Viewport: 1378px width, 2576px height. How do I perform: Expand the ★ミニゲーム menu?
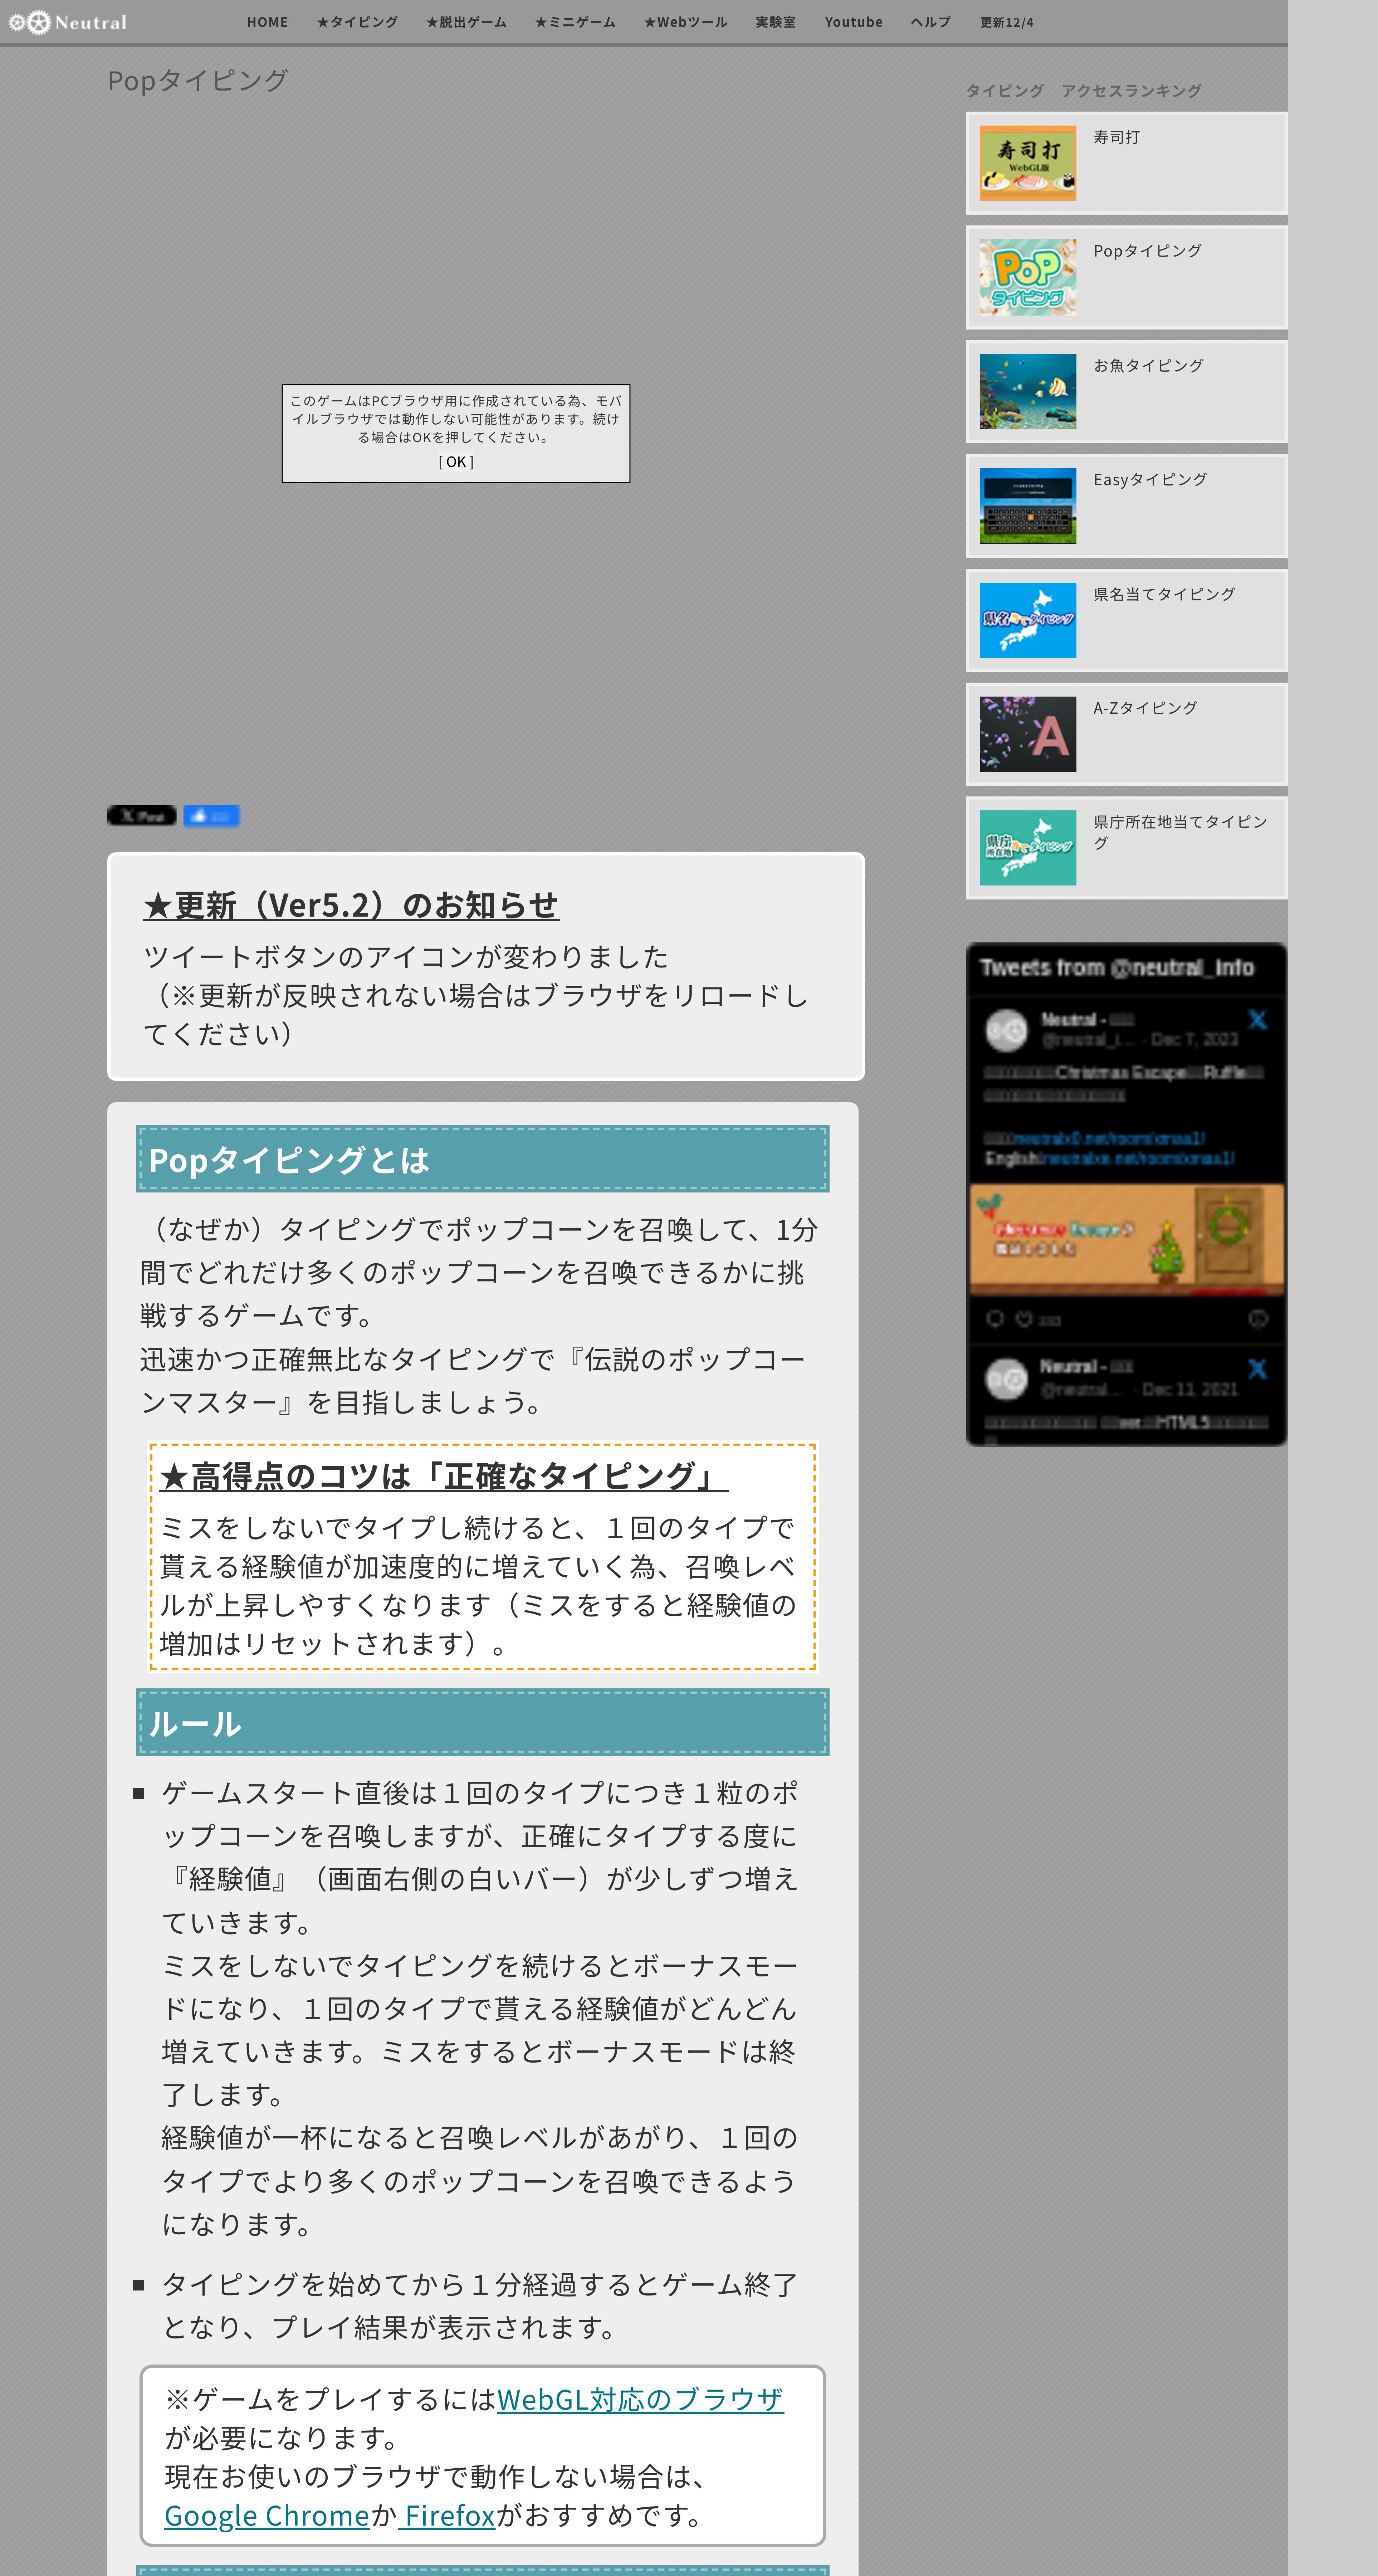[575, 22]
